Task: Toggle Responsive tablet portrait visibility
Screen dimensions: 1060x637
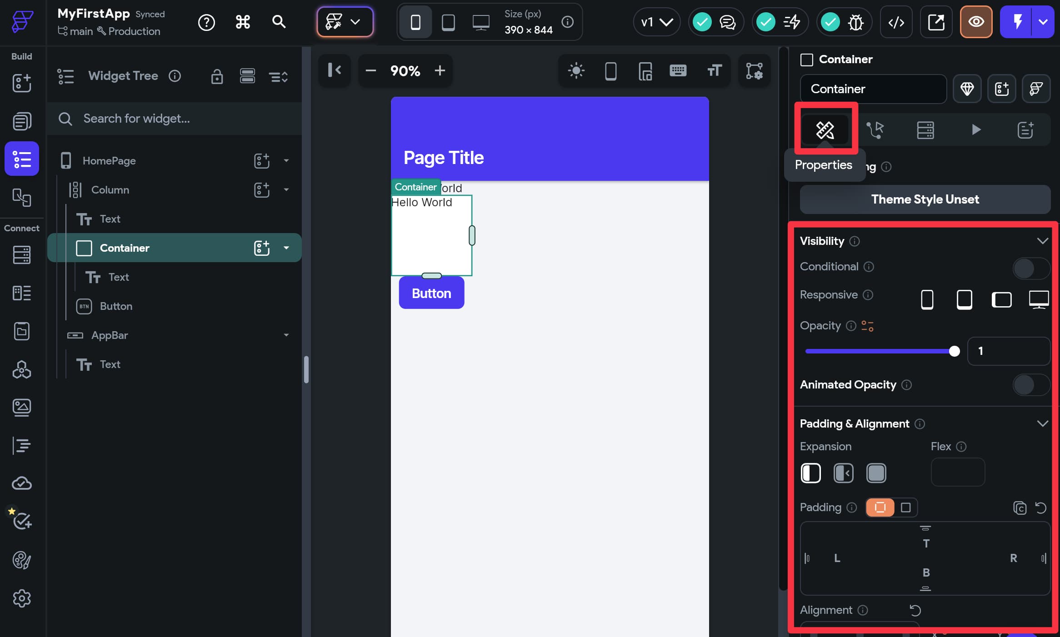Action: tap(964, 300)
